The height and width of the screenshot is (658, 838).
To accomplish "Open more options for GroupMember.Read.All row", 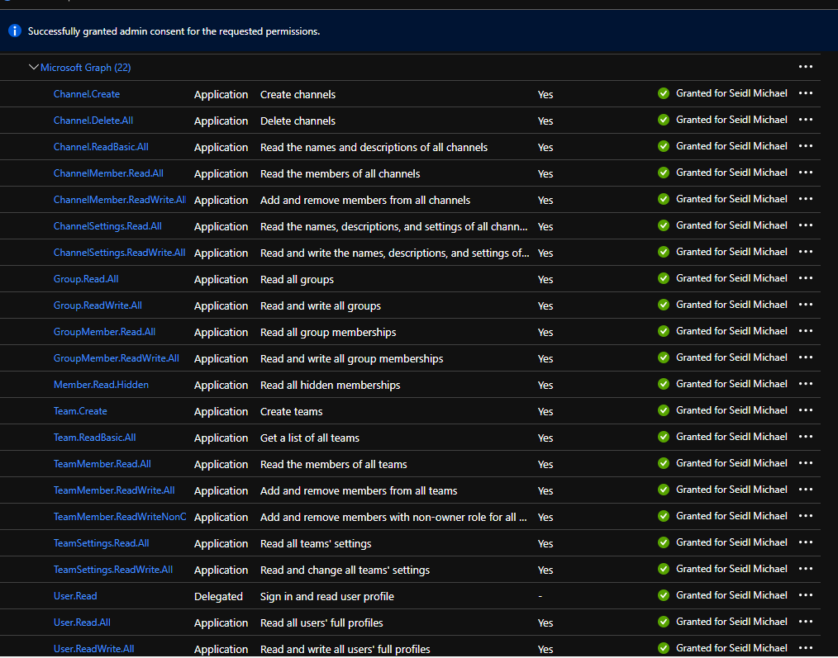I will [806, 331].
